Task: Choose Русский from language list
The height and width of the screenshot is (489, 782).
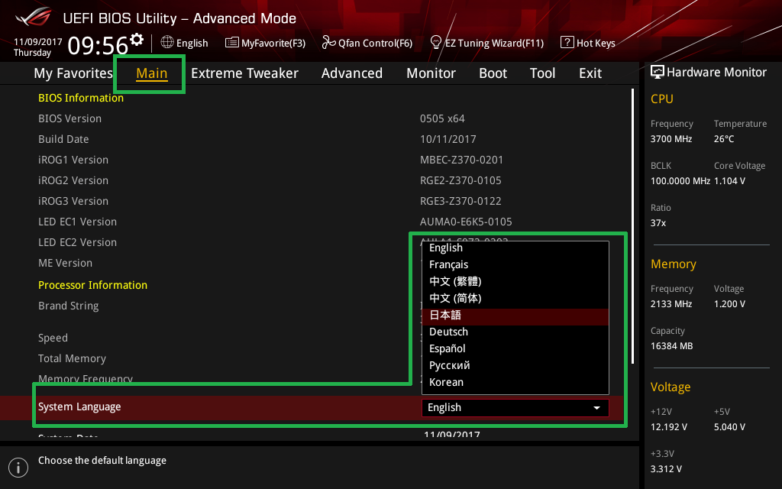Action: (x=515, y=366)
